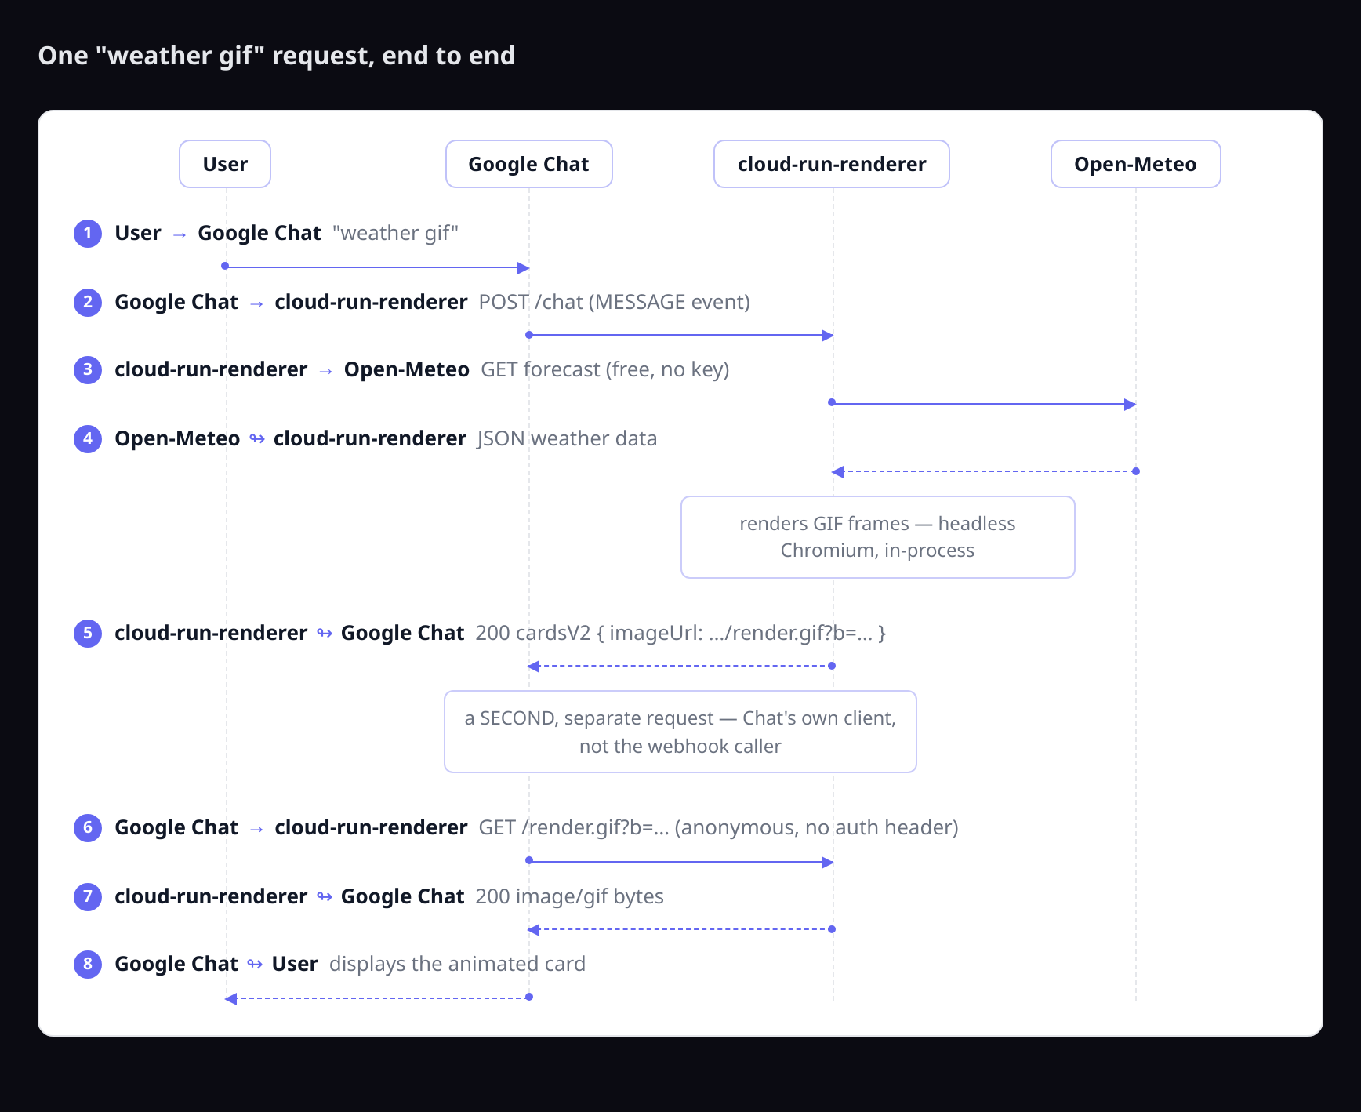Click the step 2 number badge

(x=88, y=303)
